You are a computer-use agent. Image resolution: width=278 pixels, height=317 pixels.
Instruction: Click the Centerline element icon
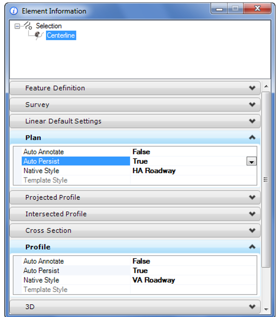[x=39, y=35]
